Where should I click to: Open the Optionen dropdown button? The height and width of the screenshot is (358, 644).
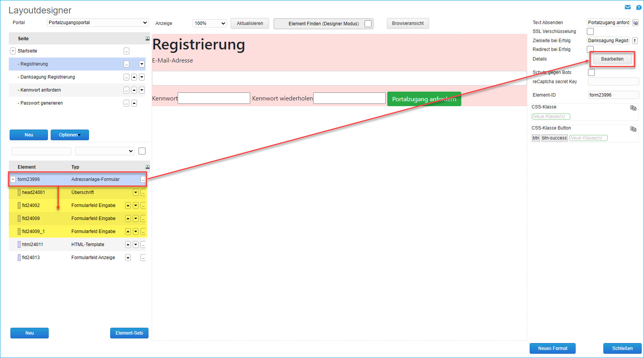tap(70, 135)
